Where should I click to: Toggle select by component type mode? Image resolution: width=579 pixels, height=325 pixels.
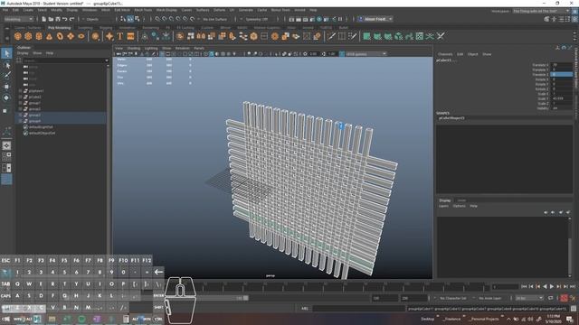pos(138,19)
